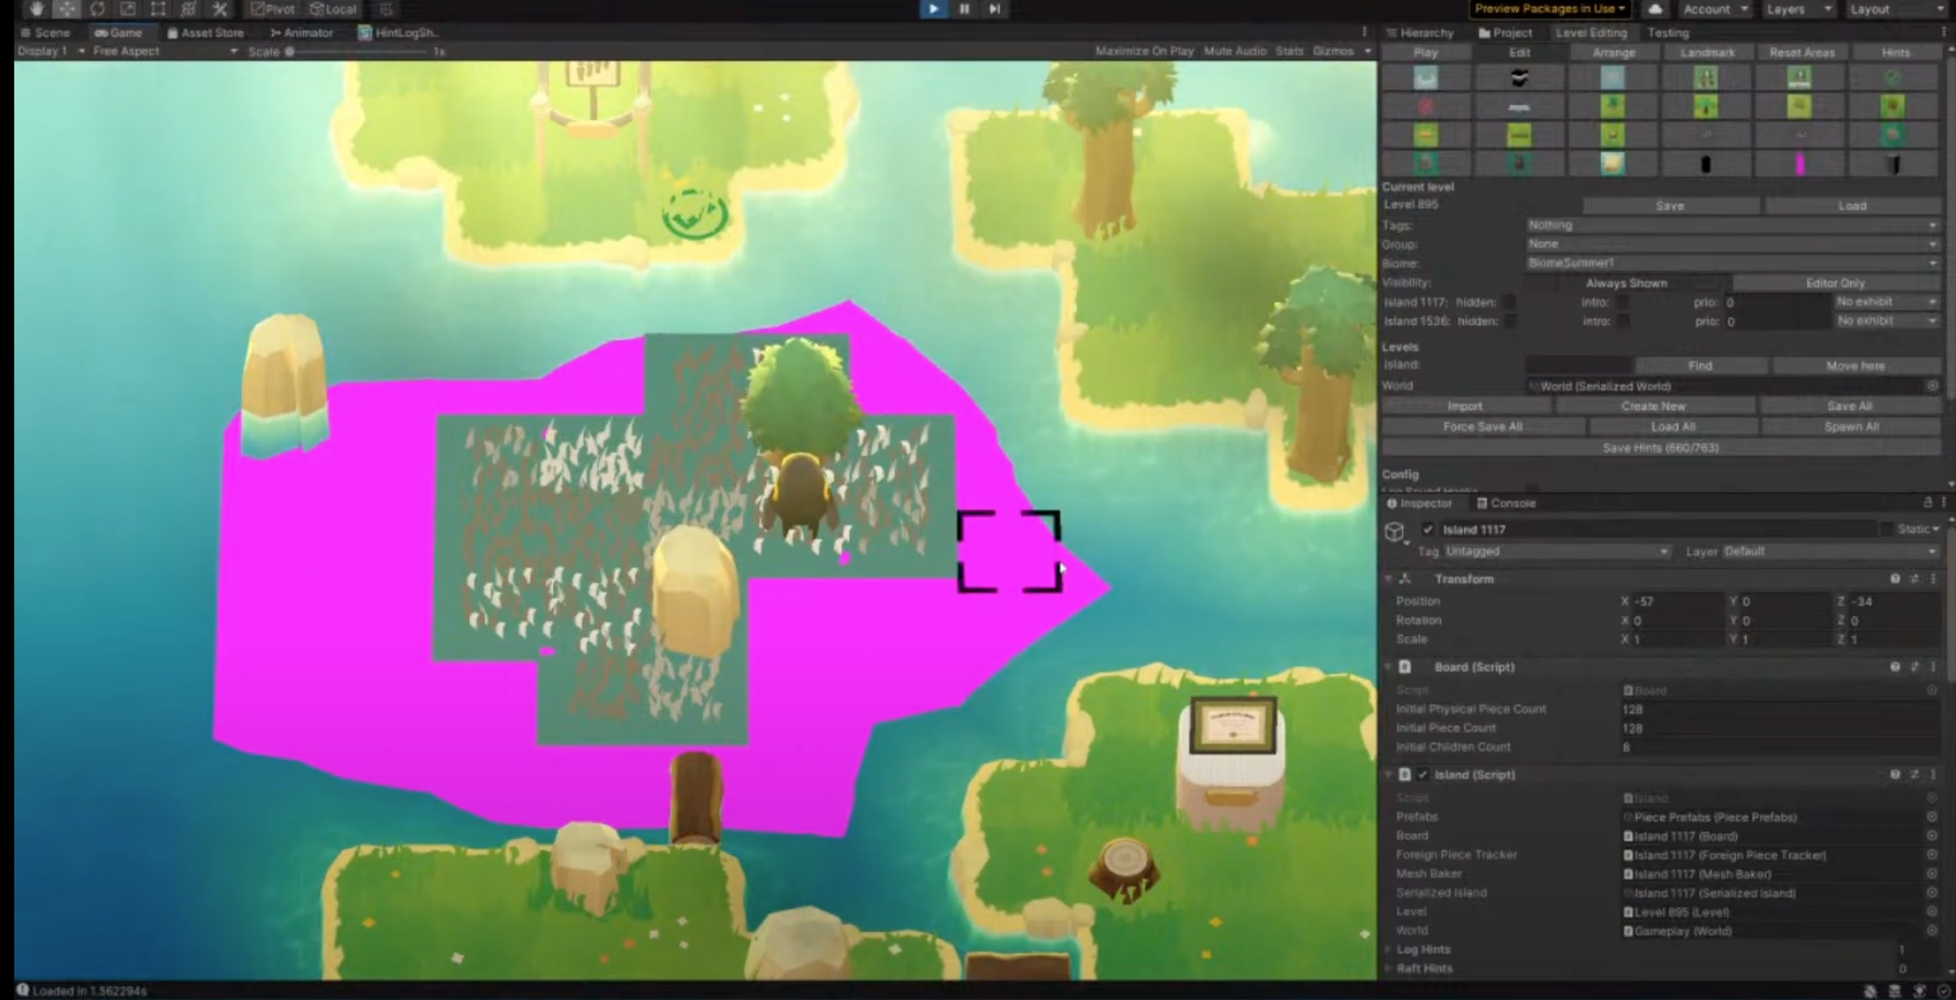Image resolution: width=1956 pixels, height=1000 pixels.
Task: Click the GameObject cube icon in Inspector
Action: click(x=1394, y=532)
